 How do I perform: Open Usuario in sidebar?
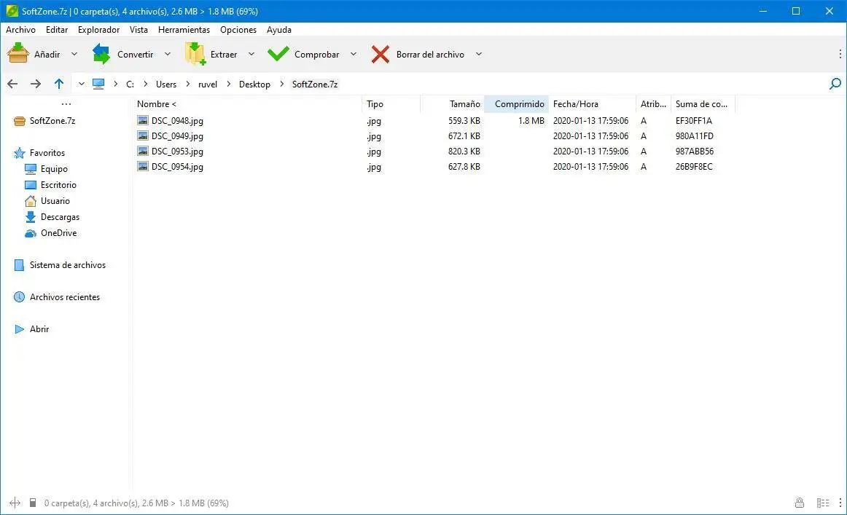pos(55,201)
